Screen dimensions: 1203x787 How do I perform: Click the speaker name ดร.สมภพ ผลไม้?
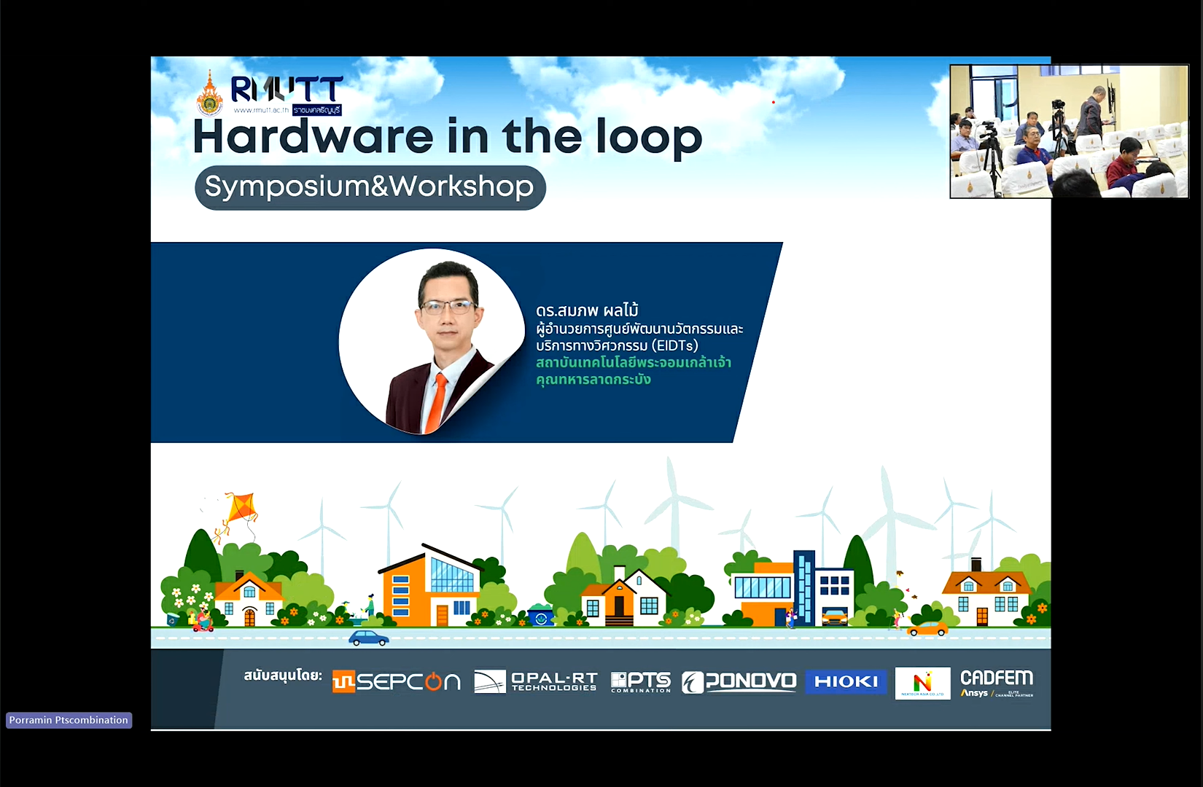point(587,310)
